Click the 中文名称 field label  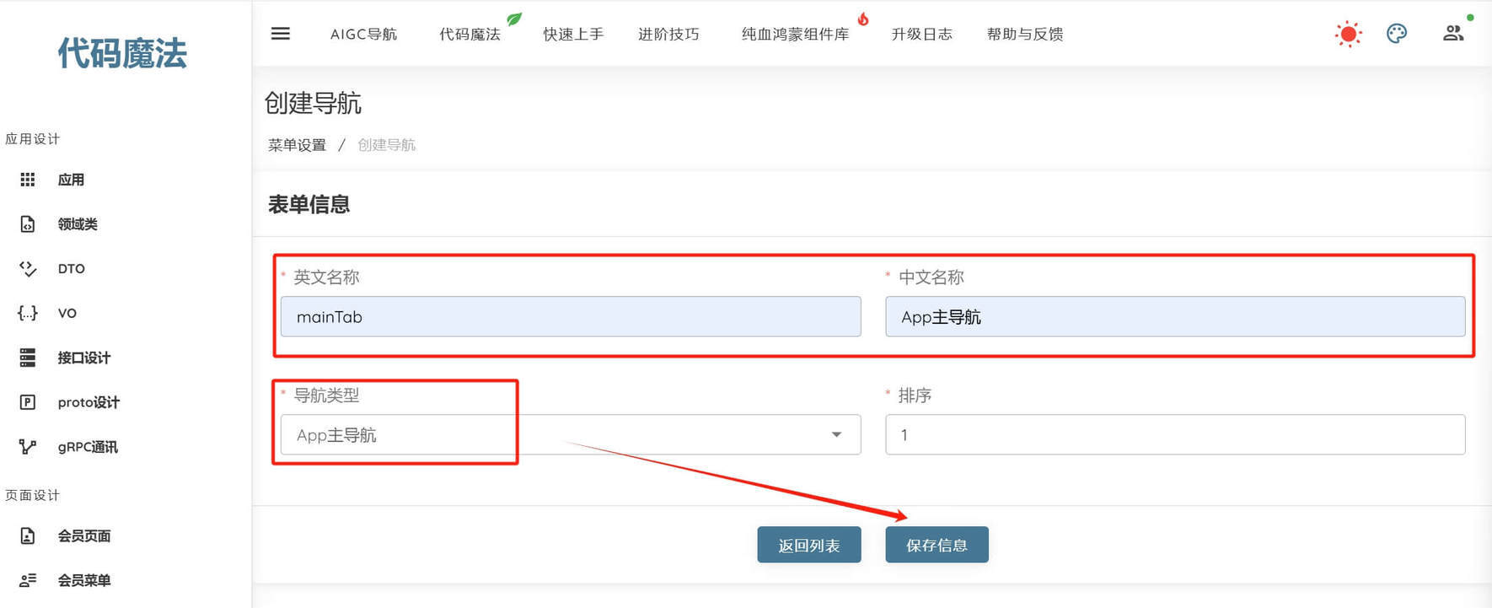[931, 277]
